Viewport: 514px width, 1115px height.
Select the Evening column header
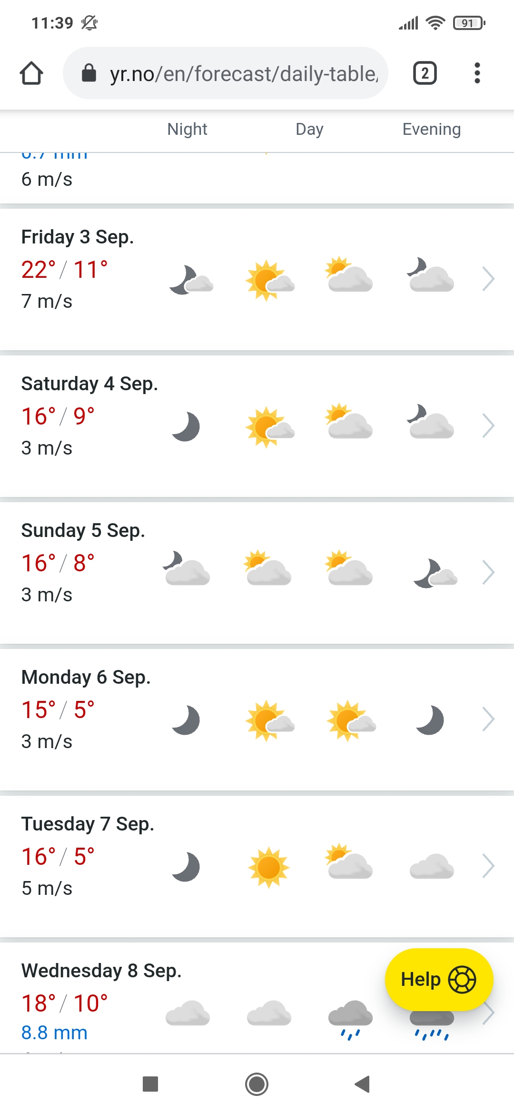431,129
